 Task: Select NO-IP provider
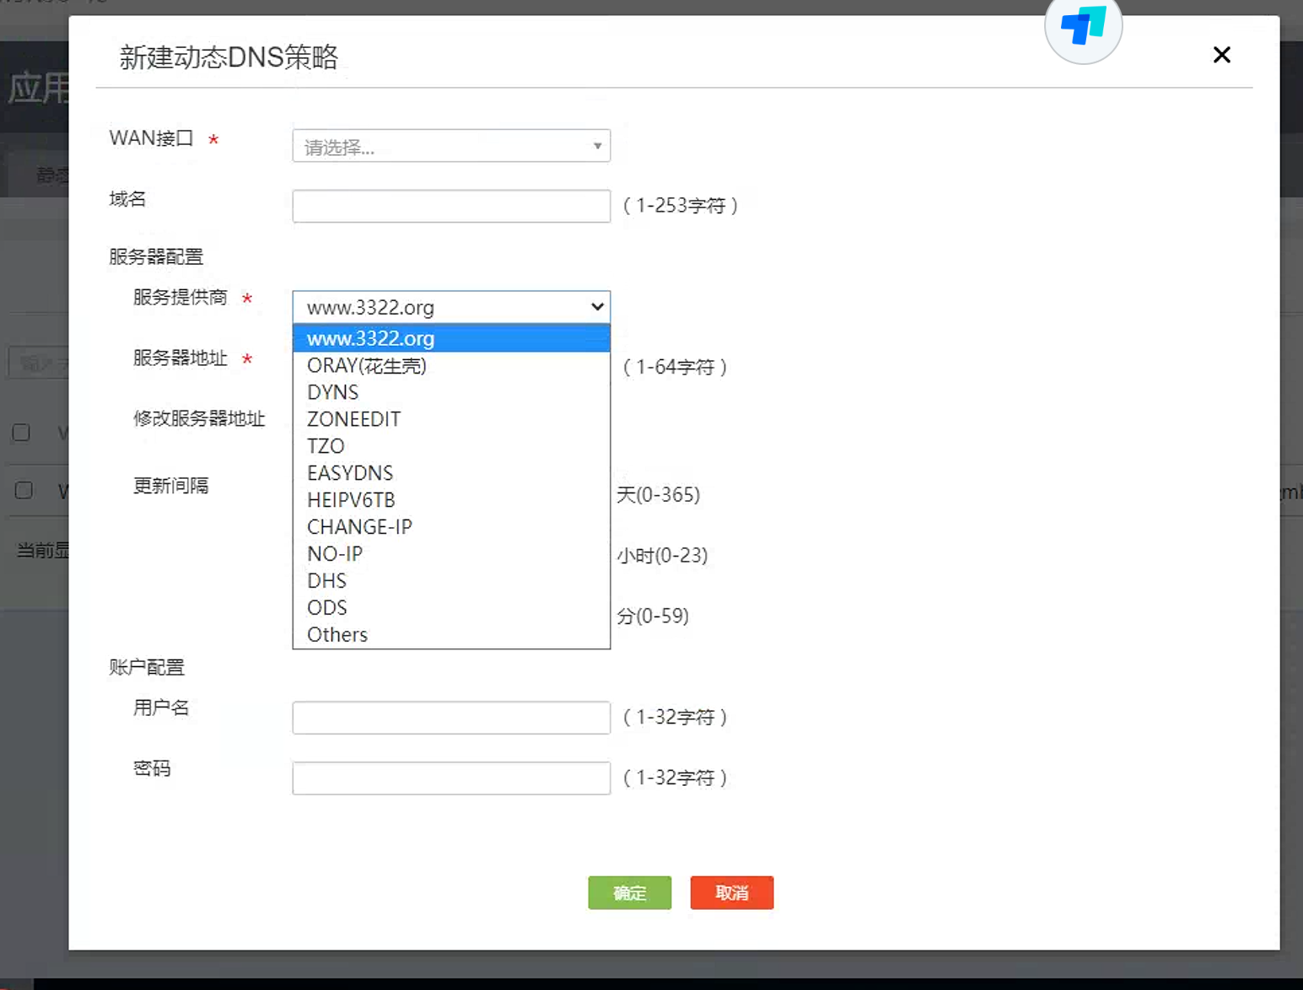pos(451,554)
